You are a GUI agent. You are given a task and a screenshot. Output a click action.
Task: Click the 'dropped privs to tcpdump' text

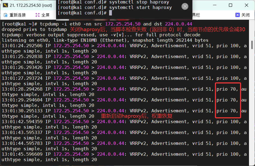pyautogui.click(x=34, y=30)
